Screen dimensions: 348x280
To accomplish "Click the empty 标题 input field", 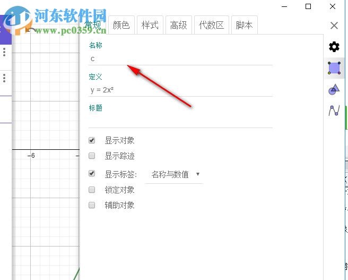I will pos(180,122).
